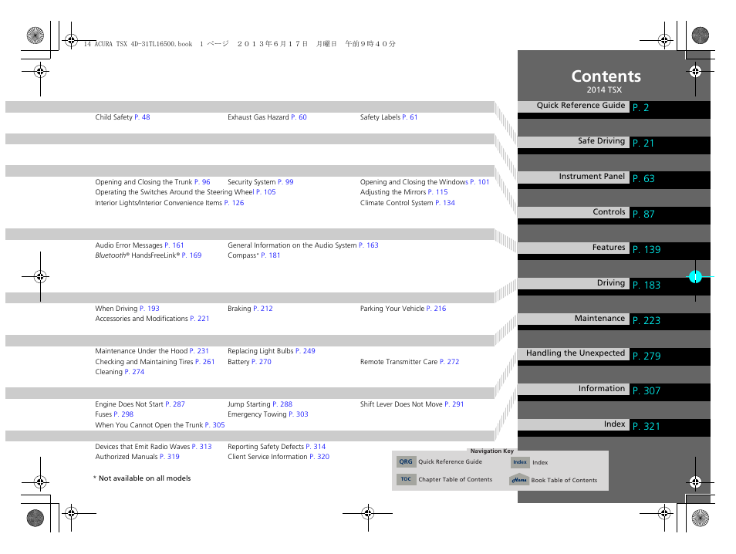Open When You Cannot Open the Trunk
Screen dimensions: 736x554
pos(160,425)
